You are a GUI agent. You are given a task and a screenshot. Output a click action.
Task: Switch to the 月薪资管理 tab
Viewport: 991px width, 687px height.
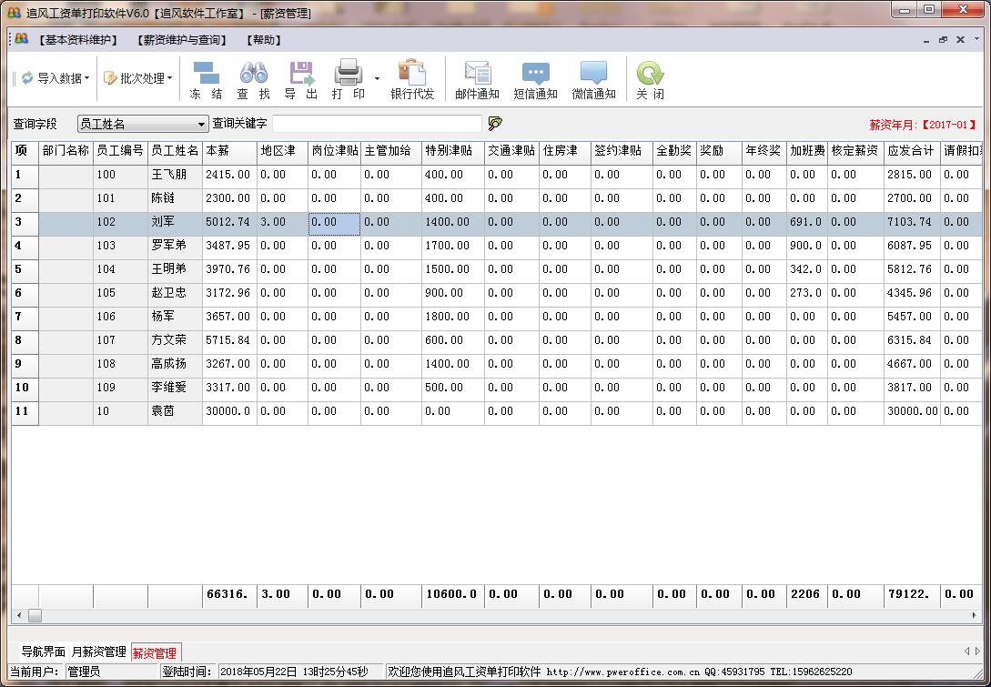(x=98, y=652)
